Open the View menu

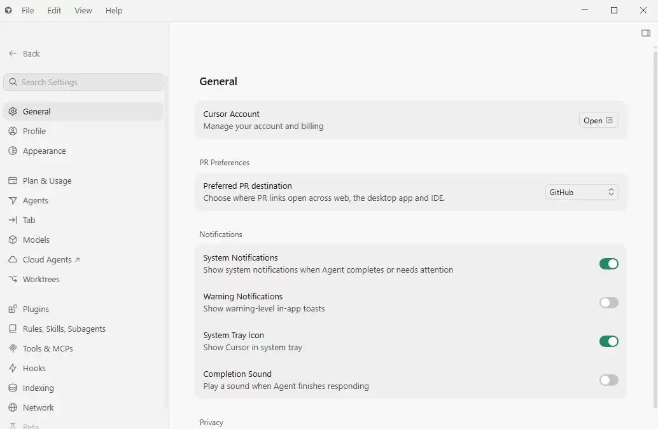[83, 10]
